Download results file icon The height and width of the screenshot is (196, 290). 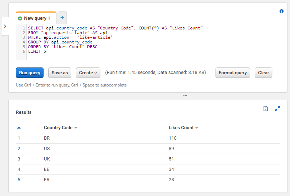tap(266, 108)
